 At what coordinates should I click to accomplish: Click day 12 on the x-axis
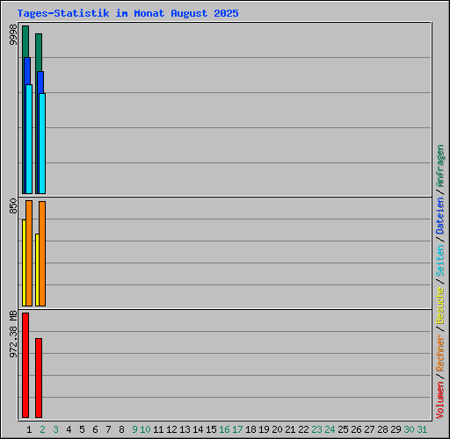[171, 429]
